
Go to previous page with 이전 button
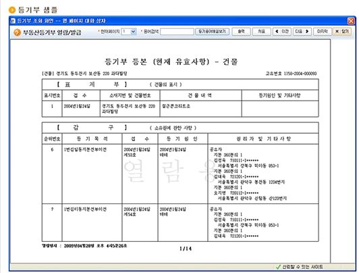tap(282, 31)
